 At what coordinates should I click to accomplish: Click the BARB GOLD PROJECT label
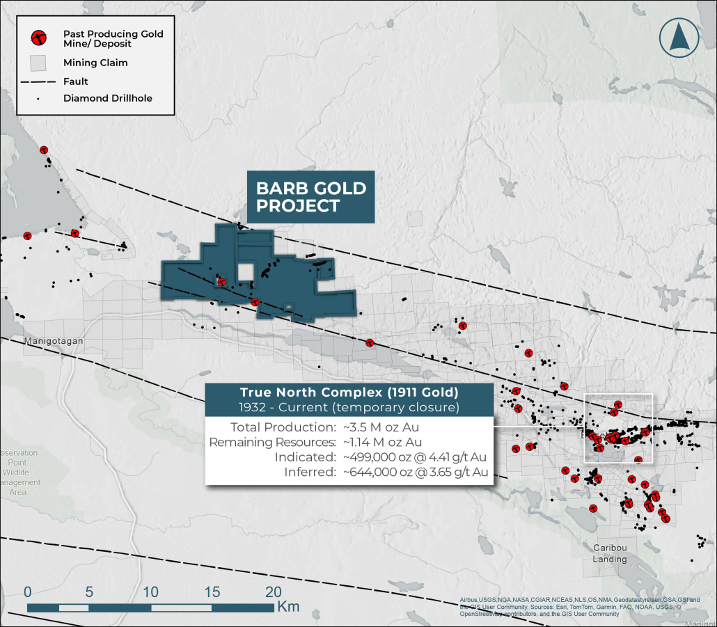tap(310, 197)
